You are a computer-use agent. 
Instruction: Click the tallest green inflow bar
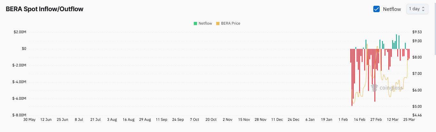tap(396, 42)
